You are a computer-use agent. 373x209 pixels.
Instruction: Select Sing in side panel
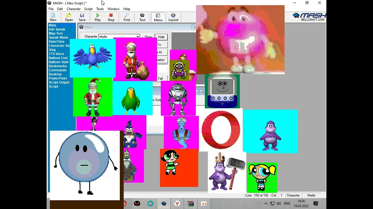point(52,50)
